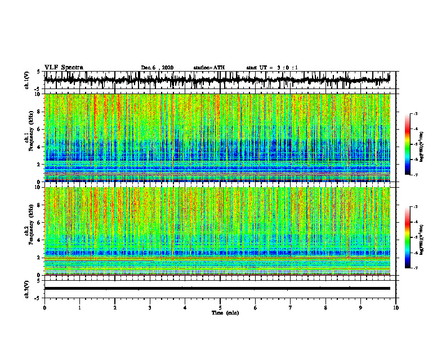Image resolution: width=446 pixels, height=345 pixels.
Task: Click the "4" kHz tick of ch.1 frequency axis
Action: pos(39,147)
